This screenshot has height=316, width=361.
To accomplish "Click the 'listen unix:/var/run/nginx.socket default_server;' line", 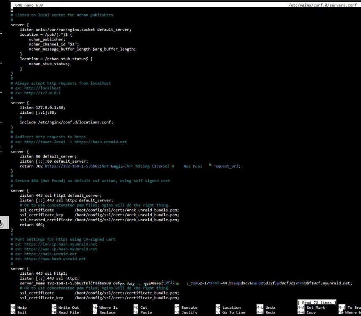I will (x=75, y=29).
